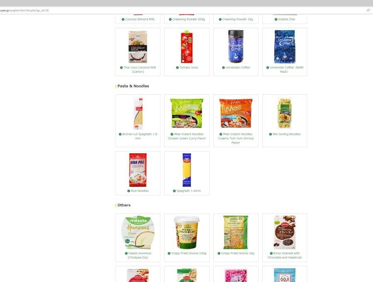373x282 pixels.
Task: Select the Crispy Fried Onions 1kg product image
Action: coord(236,232)
